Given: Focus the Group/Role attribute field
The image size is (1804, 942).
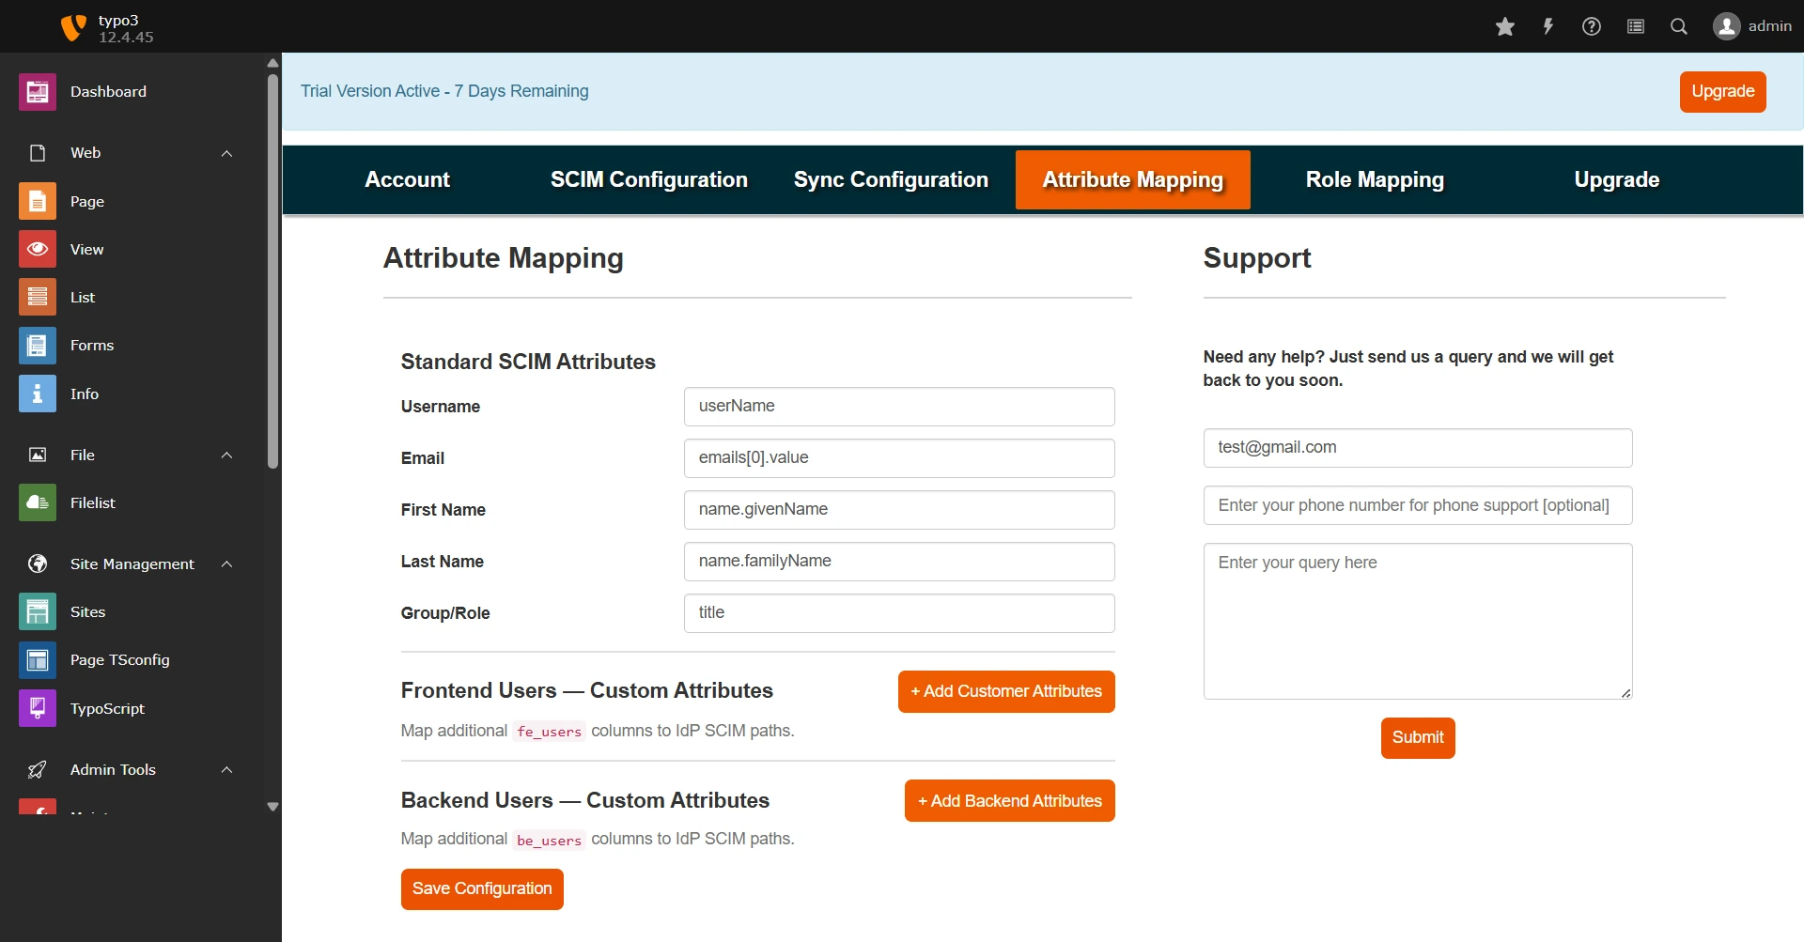Looking at the screenshot, I should 899,613.
